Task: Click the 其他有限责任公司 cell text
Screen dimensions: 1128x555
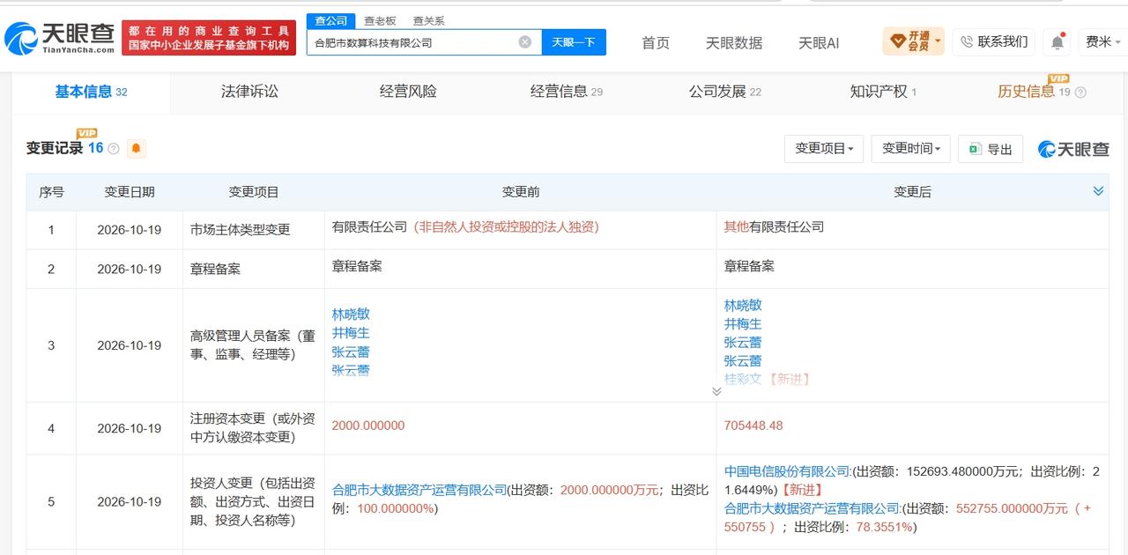Action: [774, 226]
